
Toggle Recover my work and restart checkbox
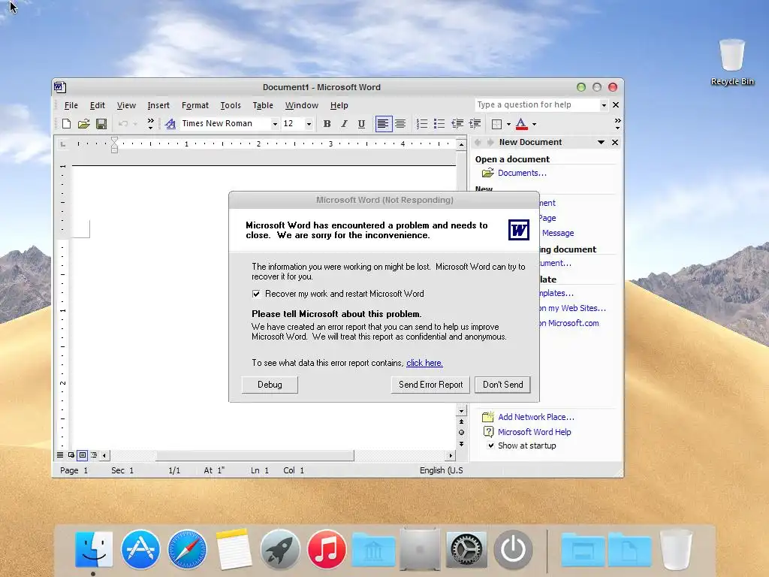click(256, 294)
